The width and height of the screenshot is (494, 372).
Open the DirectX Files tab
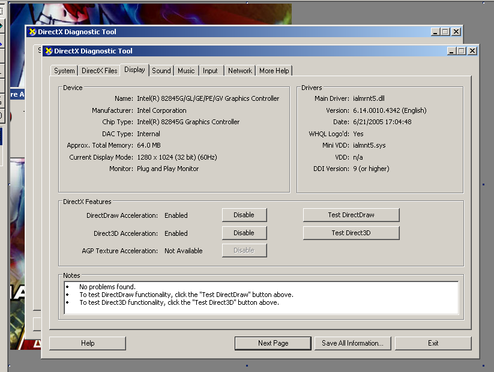click(x=100, y=71)
